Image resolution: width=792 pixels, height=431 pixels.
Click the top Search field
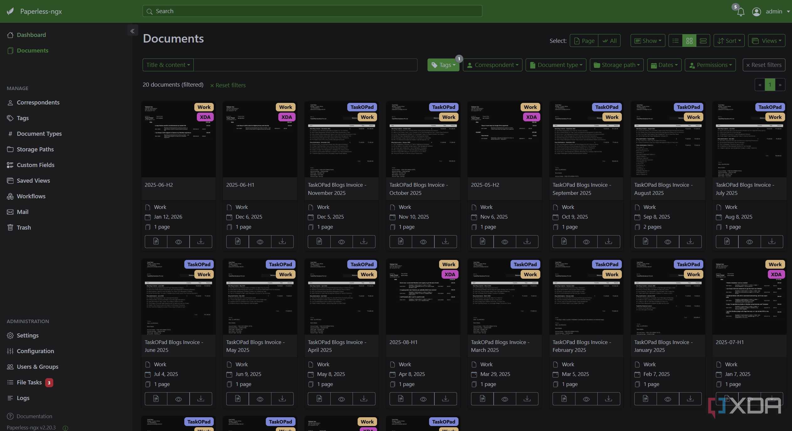coord(312,11)
